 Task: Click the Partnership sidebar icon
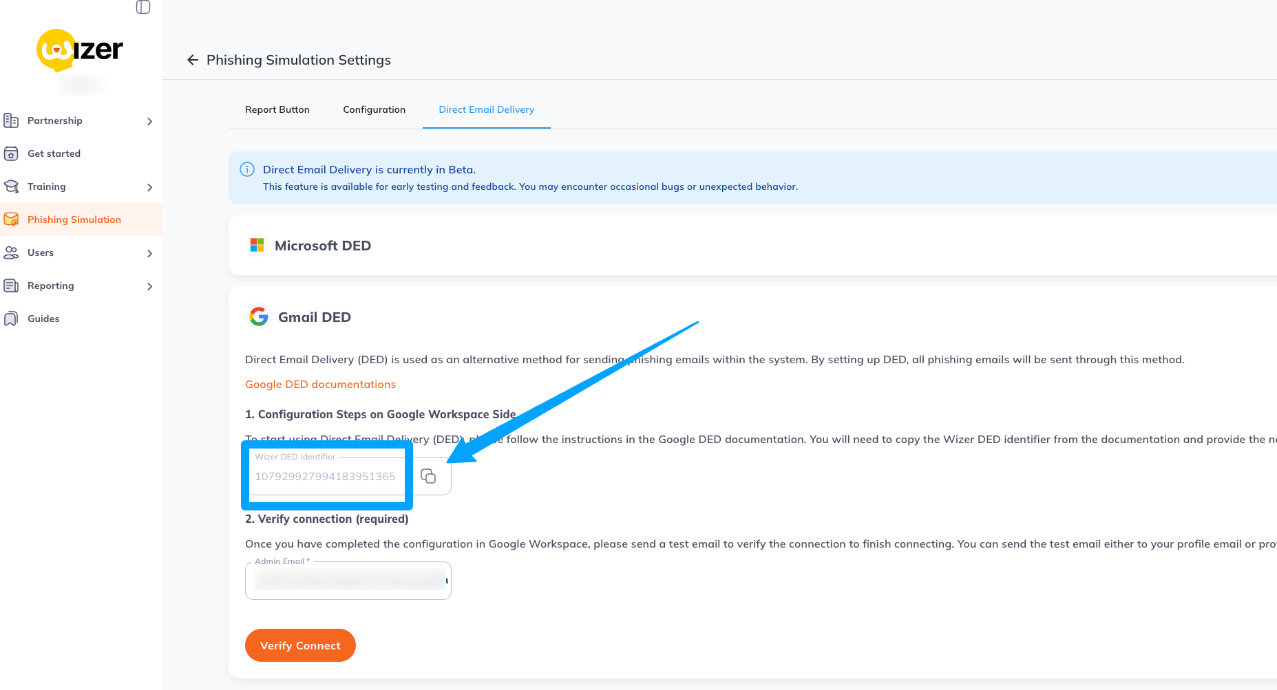pos(11,120)
